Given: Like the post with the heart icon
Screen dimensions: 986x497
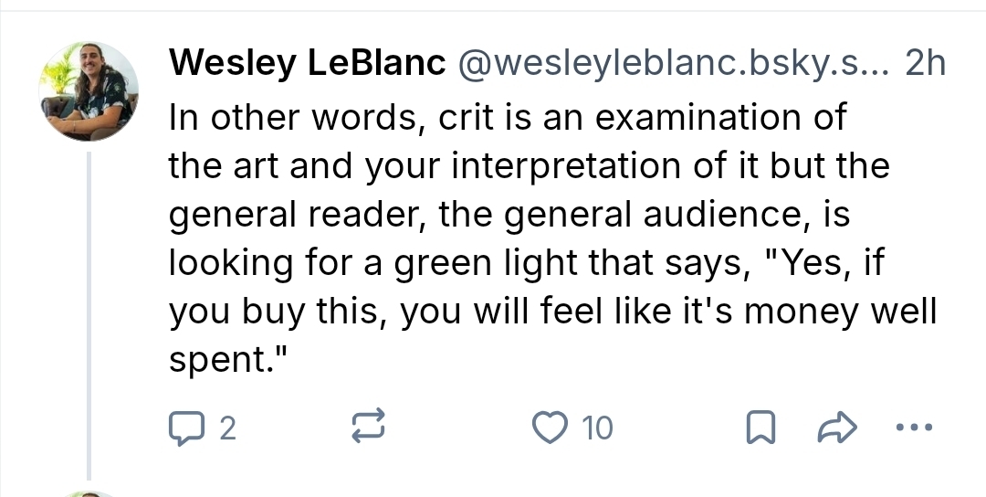Looking at the screenshot, I should pyautogui.click(x=550, y=427).
